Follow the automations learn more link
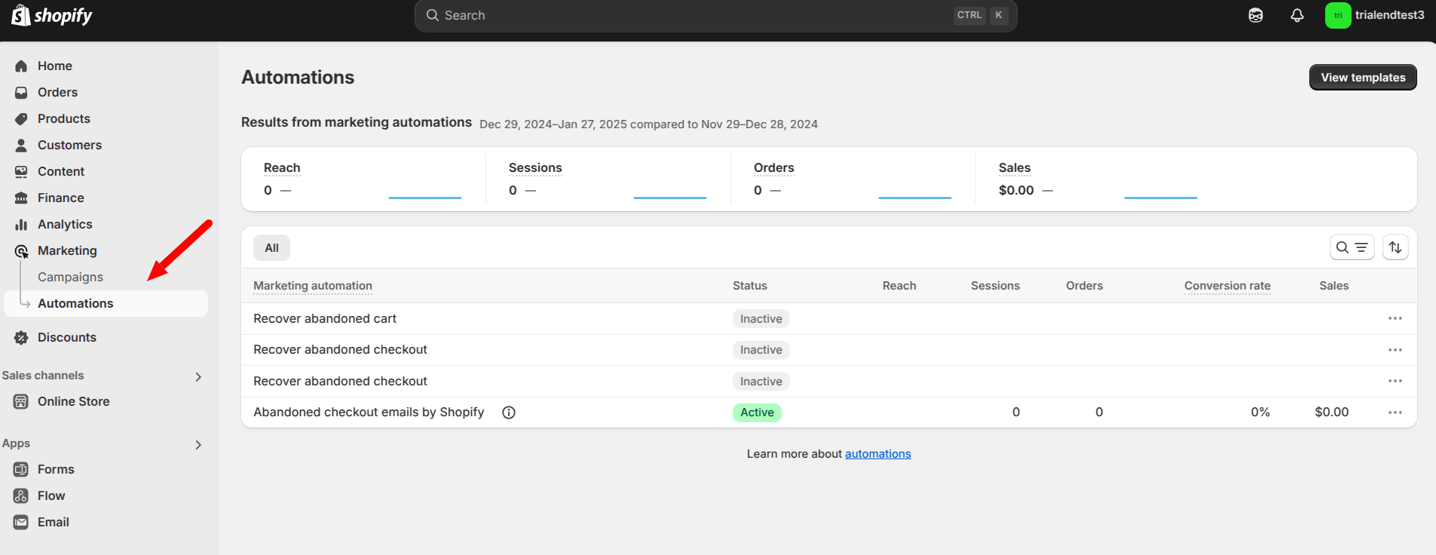The height and width of the screenshot is (555, 1436). pos(877,454)
